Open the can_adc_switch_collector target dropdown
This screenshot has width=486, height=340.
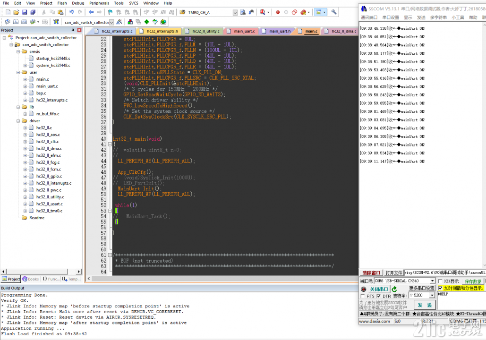click(x=111, y=22)
